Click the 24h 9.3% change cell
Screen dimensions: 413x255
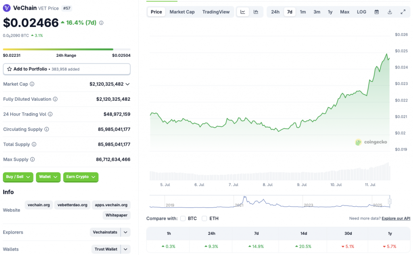(x=211, y=247)
